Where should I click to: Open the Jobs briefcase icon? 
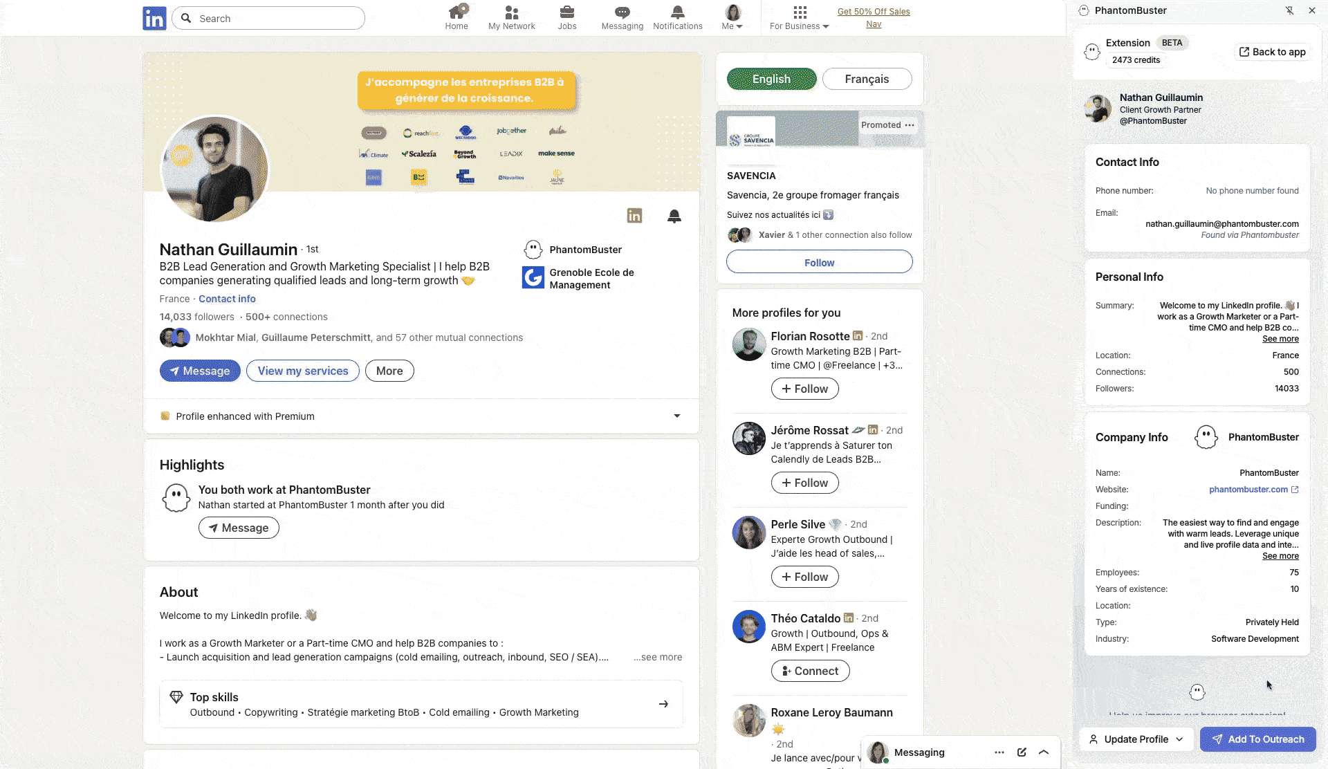click(x=567, y=18)
